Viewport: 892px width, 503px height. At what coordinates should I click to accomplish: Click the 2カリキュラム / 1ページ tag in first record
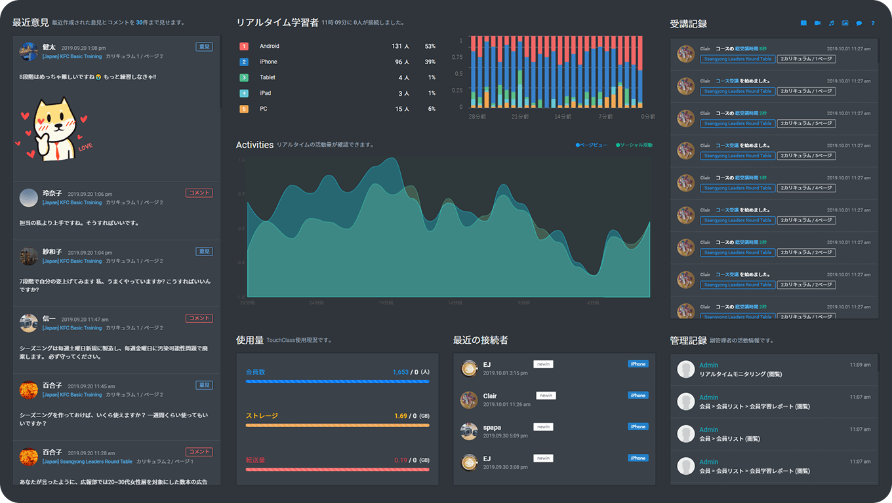click(x=806, y=59)
